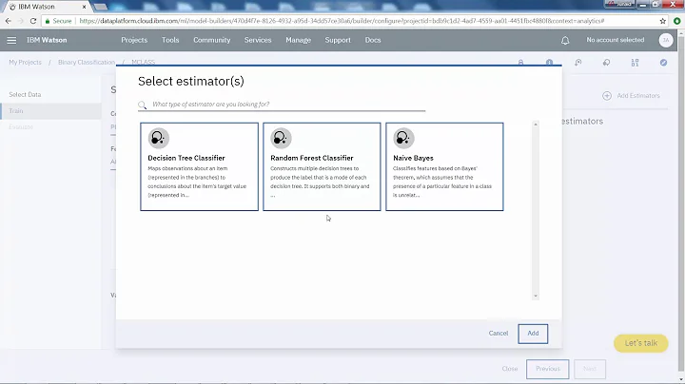Click the Add button in dialog

click(x=533, y=334)
